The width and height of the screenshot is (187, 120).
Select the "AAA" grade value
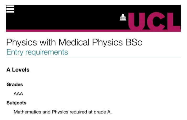tap(18, 94)
